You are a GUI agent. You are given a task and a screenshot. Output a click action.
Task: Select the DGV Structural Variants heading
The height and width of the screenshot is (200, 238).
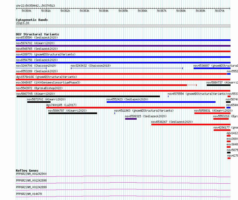coord(37,34)
